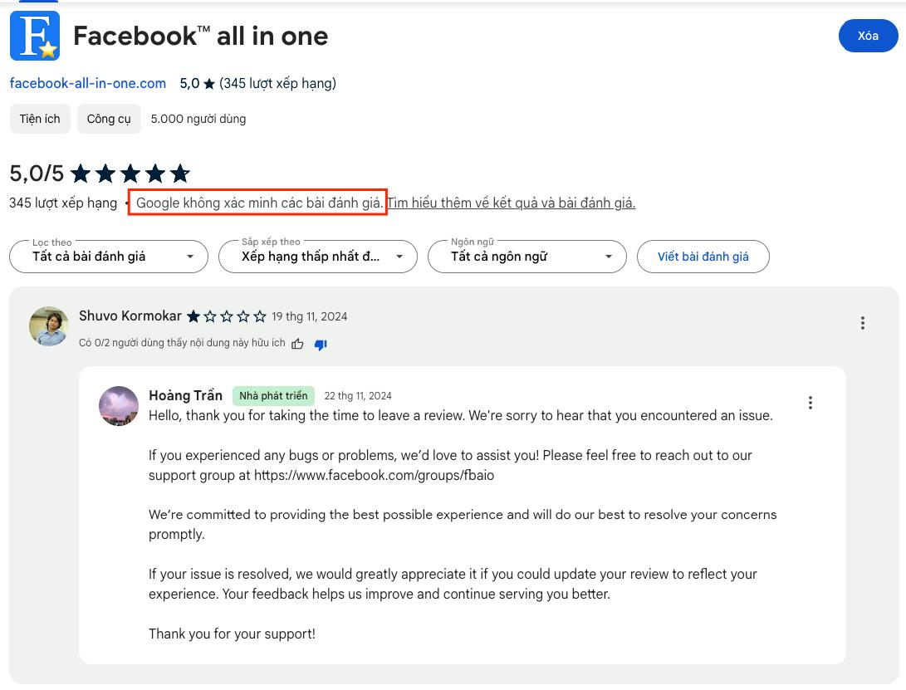906x690 pixels.
Task: Open the 'Lọc theo' review filter dropdown
Action: tap(109, 257)
